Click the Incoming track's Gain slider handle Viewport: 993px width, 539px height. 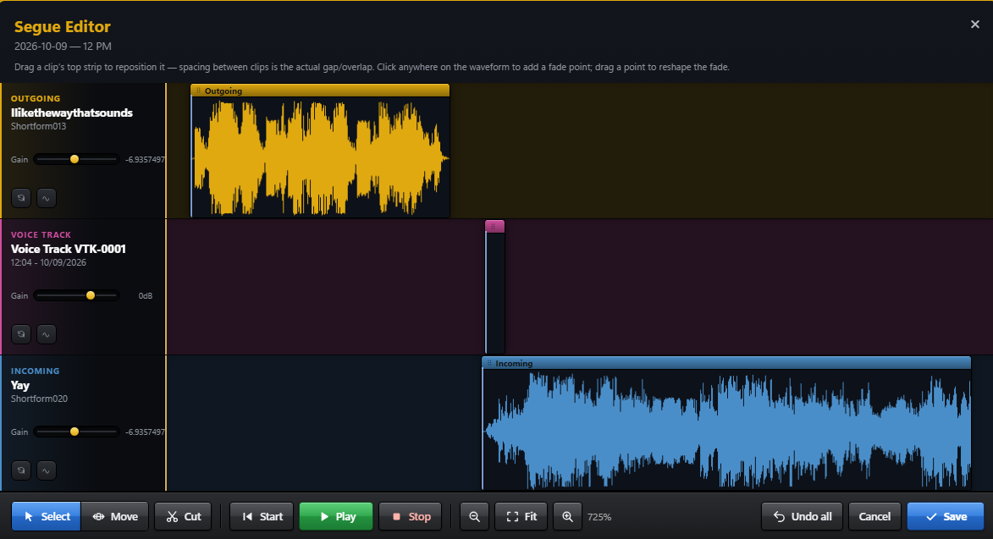[x=74, y=432]
